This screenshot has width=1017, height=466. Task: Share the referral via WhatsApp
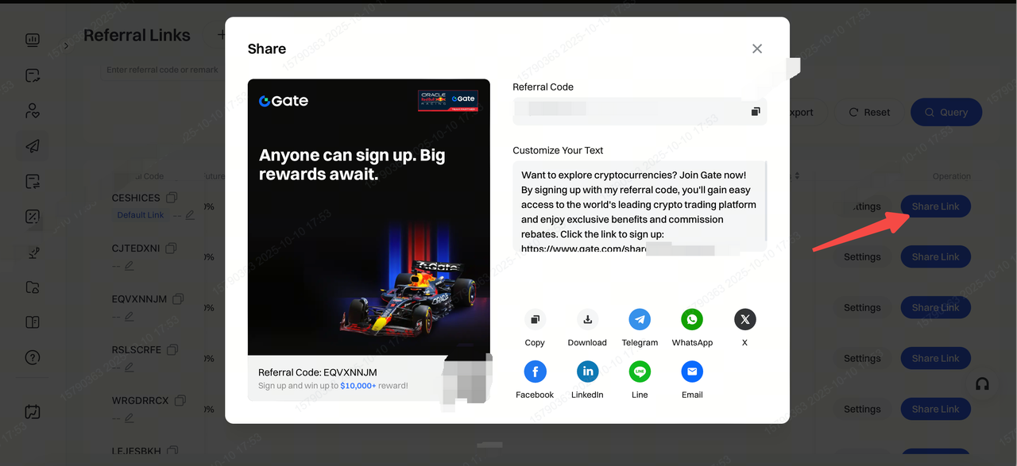[692, 319]
